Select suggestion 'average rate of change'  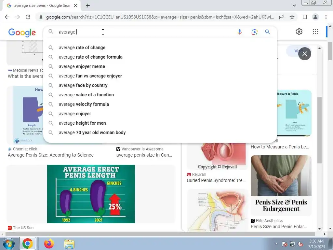(160, 48)
